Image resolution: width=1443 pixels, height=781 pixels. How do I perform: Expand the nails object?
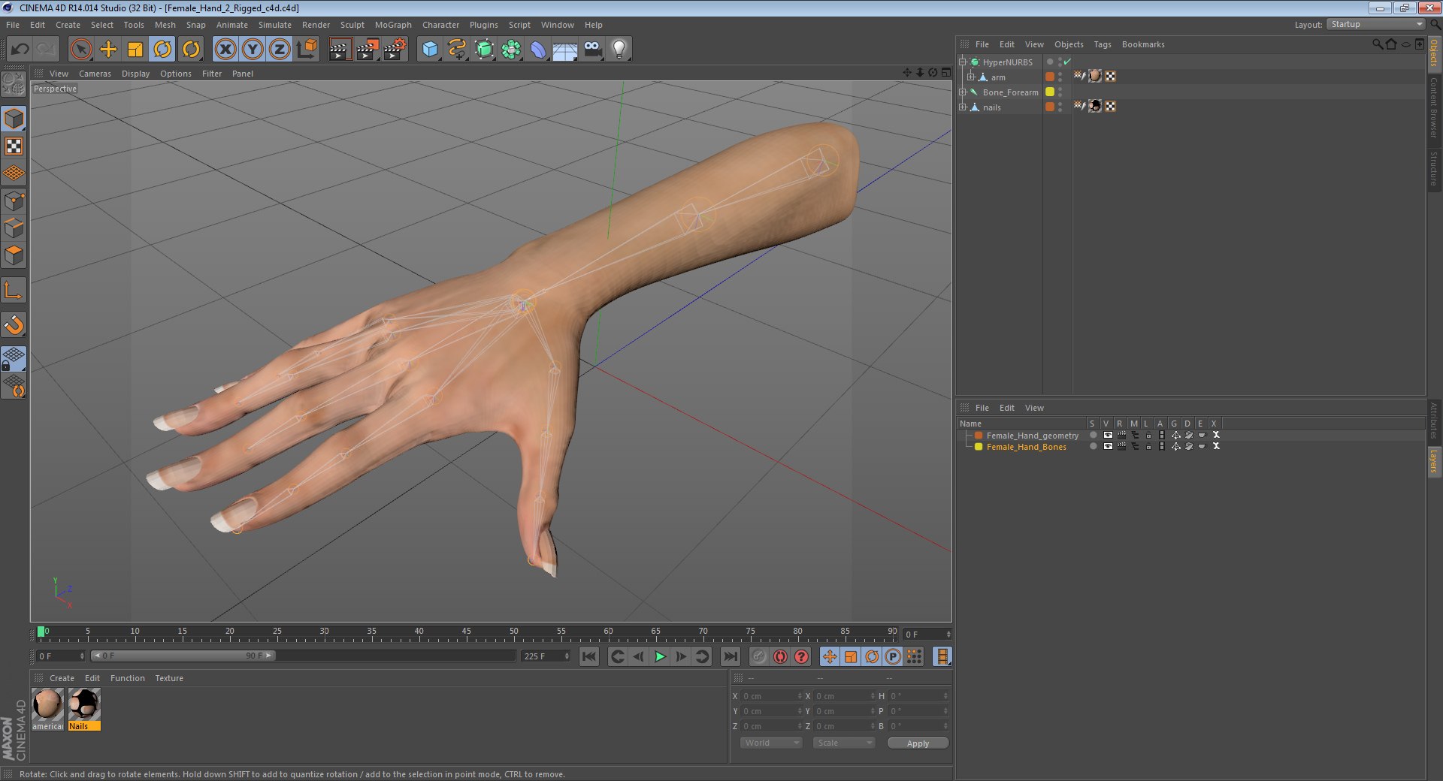tap(963, 107)
